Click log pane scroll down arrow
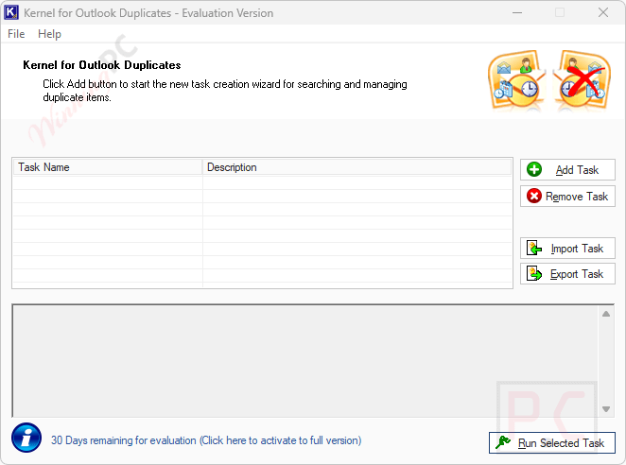626x465 pixels. pos(606,409)
